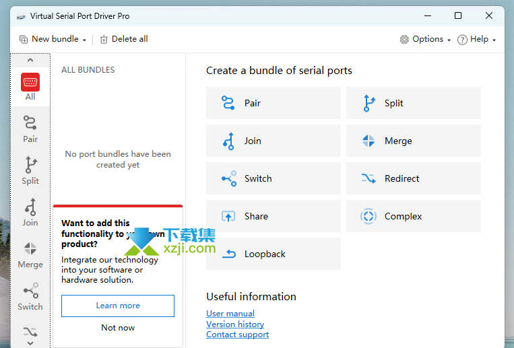Viewport: 514px width, 348px height.
Task: Create a Redirect bundle from the main panel
Action: tap(414, 178)
